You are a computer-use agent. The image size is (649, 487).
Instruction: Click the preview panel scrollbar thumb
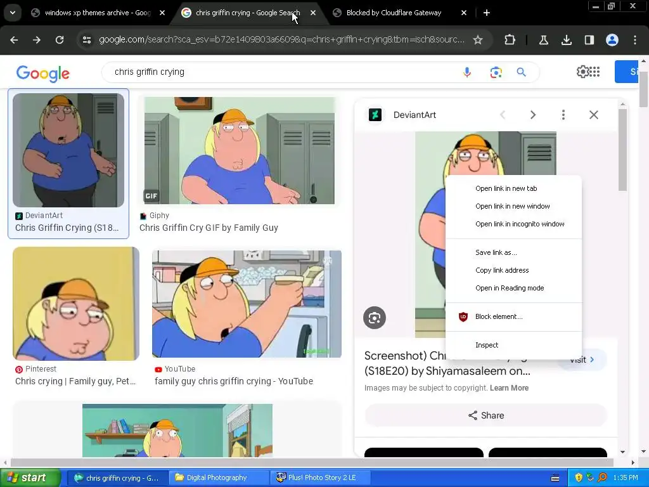(x=622, y=150)
